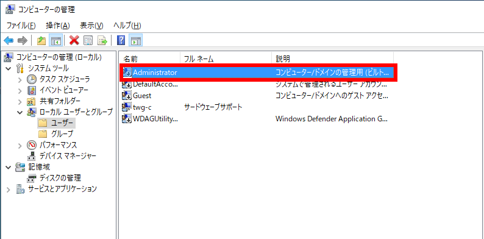Expand the イベント ビューアー node arrow

[x=20, y=91]
